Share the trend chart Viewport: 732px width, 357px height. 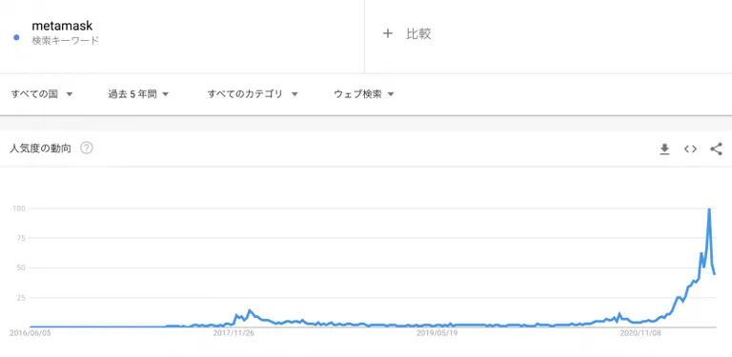(716, 149)
